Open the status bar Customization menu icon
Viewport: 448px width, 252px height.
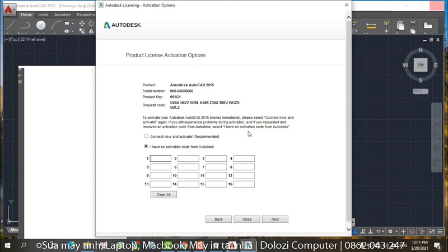point(440,231)
